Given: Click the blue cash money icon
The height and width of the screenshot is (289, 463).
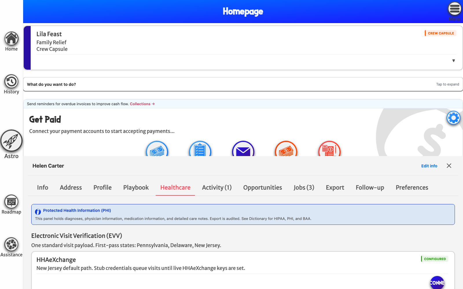Looking at the screenshot, I should [157, 149].
